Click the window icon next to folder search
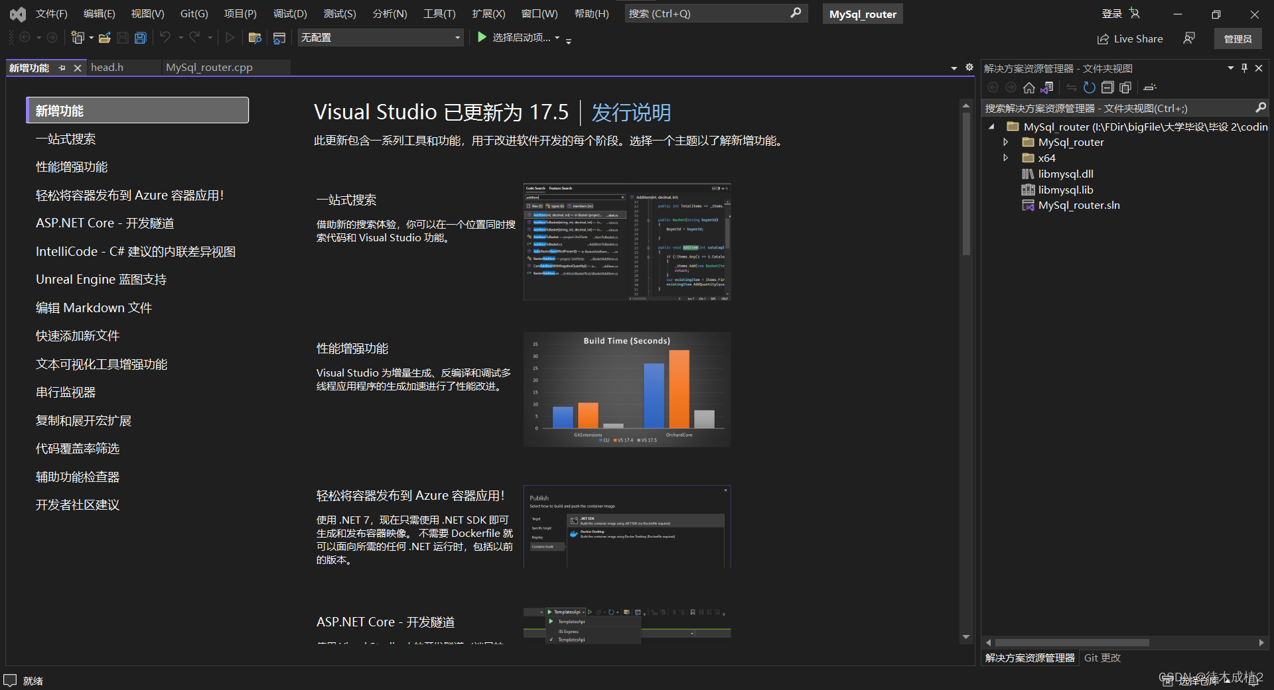The width and height of the screenshot is (1274, 690). 279,38
